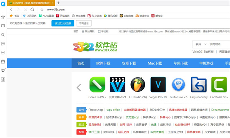This screenshot has height=138, width=230.
Task: Open 腾讯视频 bookmark
Action: tap(111, 16)
